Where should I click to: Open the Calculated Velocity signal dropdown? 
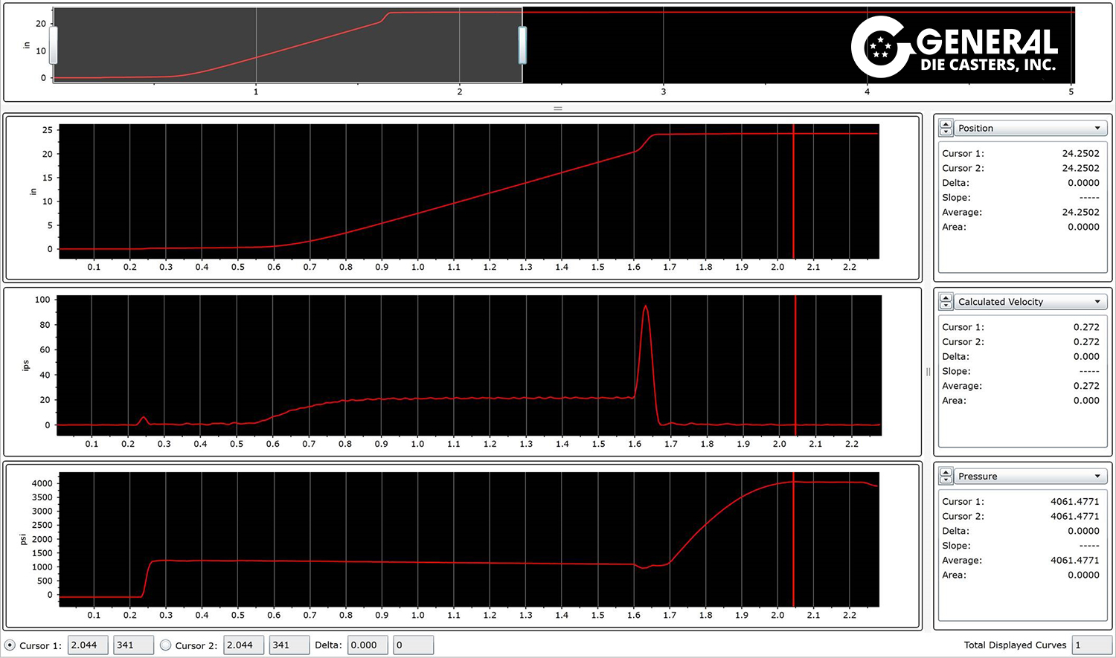(x=1030, y=302)
